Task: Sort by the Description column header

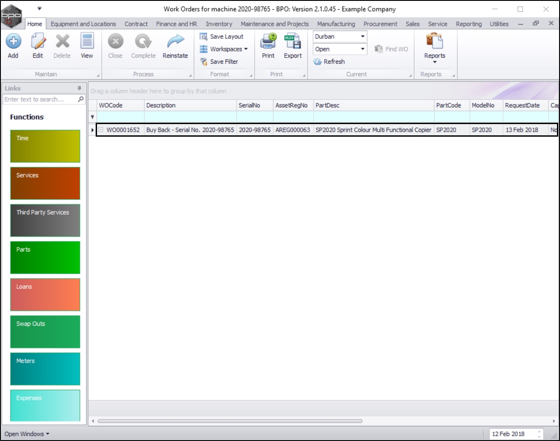Action: (x=190, y=105)
